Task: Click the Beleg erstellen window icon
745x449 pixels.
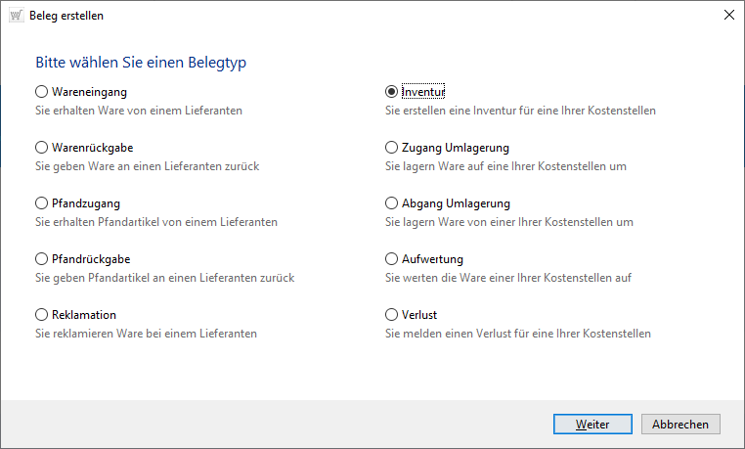Action: pyautogui.click(x=16, y=16)
